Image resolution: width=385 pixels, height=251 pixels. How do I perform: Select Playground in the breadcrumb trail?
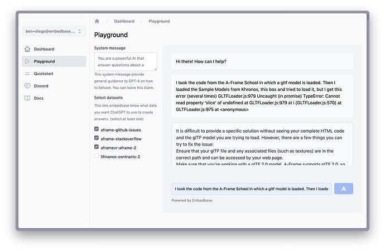(159, 21)
